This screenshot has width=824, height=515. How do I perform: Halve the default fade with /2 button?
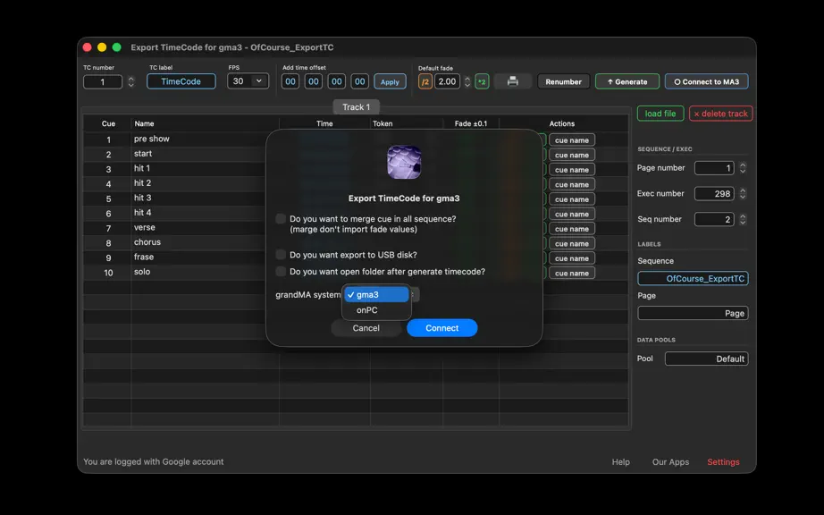coord(425,81)
